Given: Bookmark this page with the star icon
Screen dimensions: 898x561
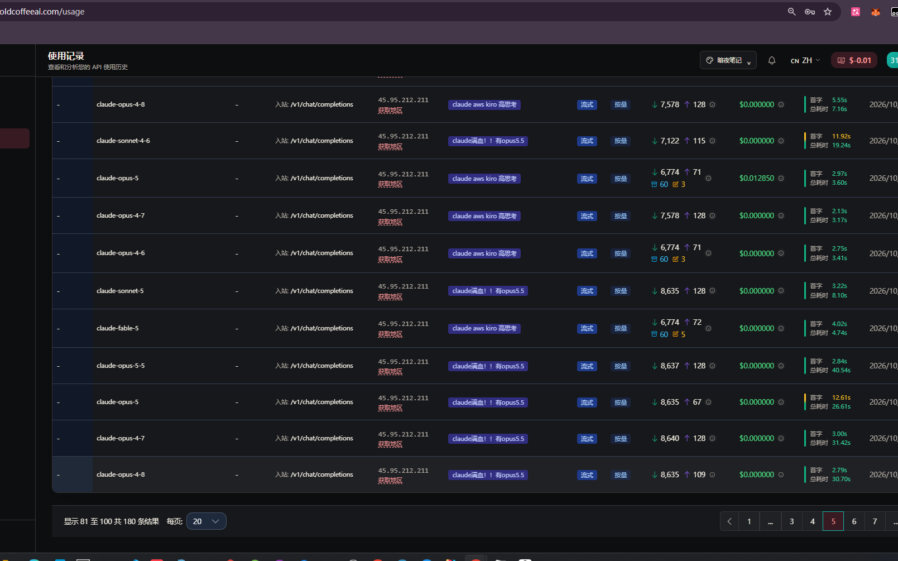Looking at the screenshot, I should 828,12.
